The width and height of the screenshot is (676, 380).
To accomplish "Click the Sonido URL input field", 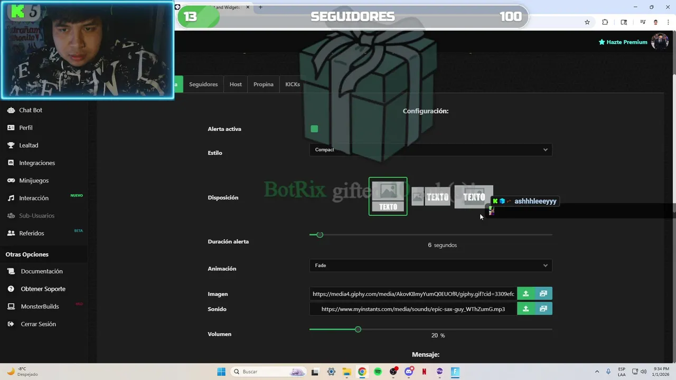I will pos(413,309).
